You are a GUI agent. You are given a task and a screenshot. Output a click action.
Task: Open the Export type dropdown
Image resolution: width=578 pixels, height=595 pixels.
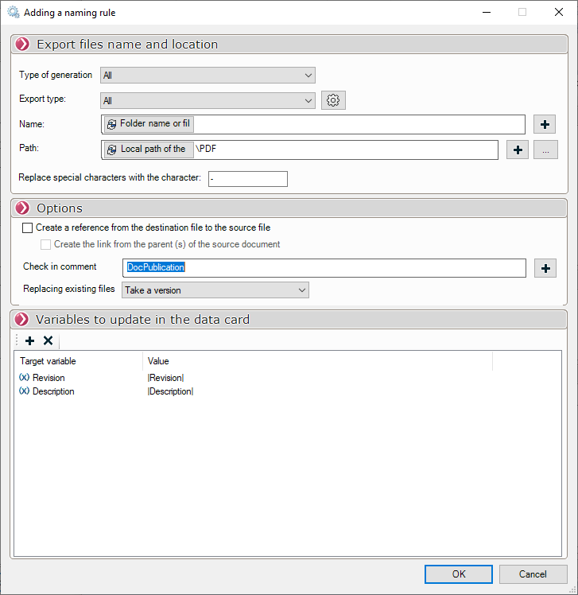208,100
